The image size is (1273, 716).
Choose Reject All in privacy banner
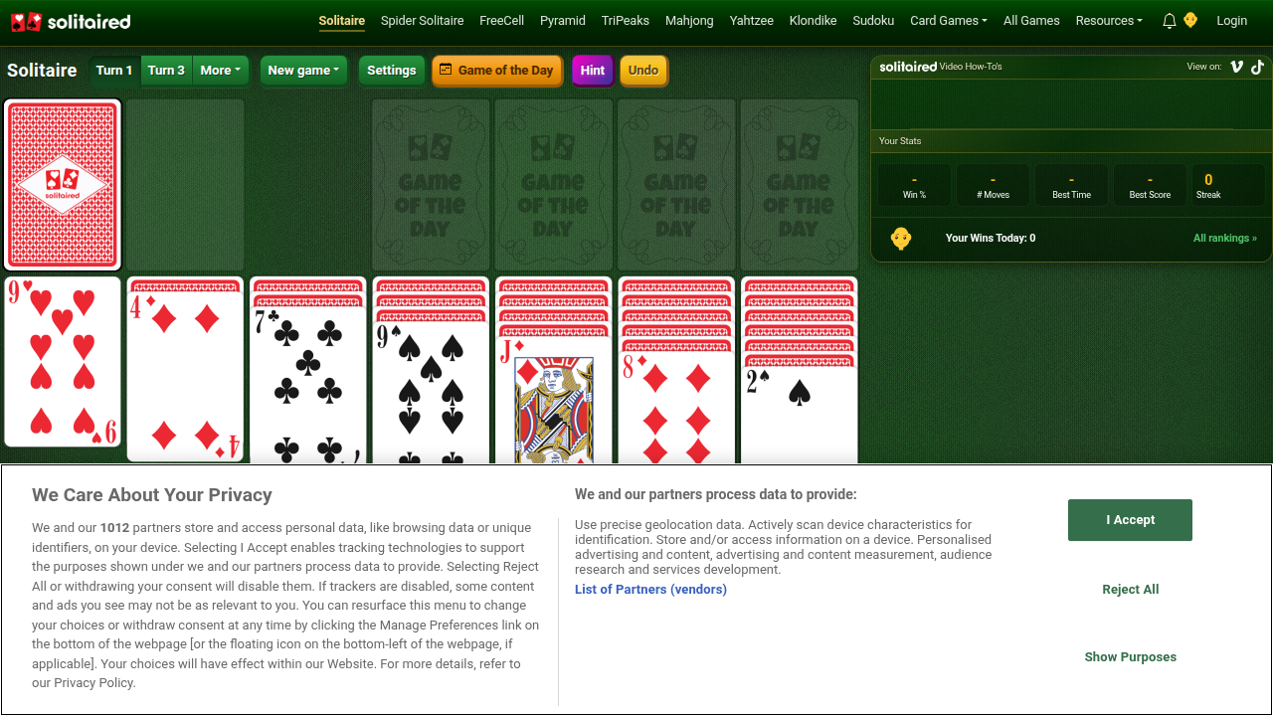coord(1130,590)
